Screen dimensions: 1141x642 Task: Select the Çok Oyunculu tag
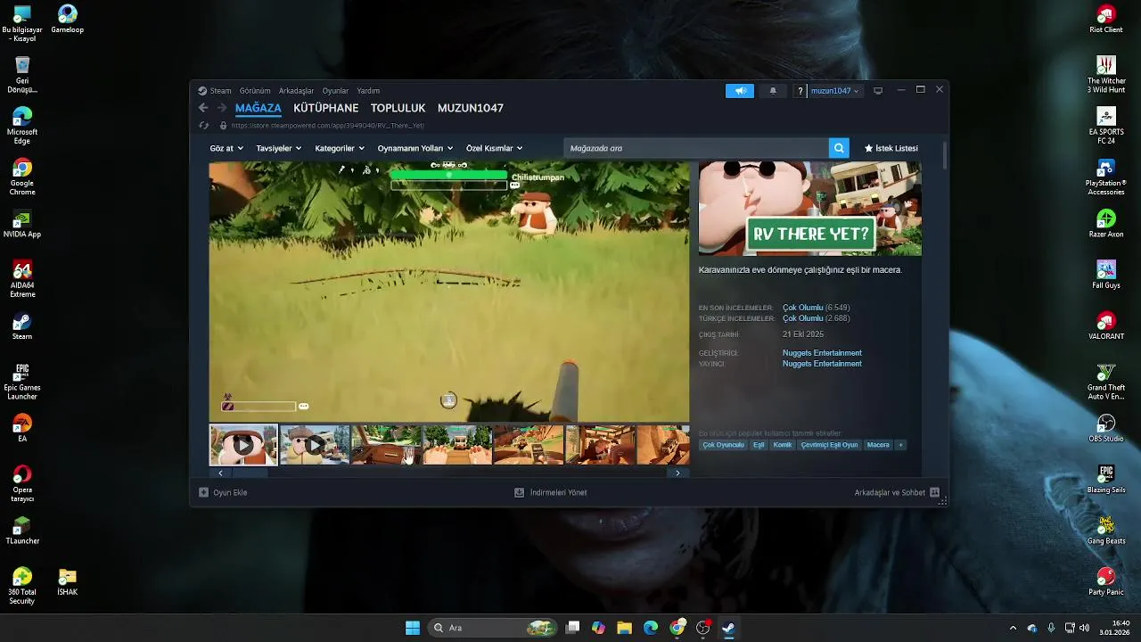coord(724,445)
